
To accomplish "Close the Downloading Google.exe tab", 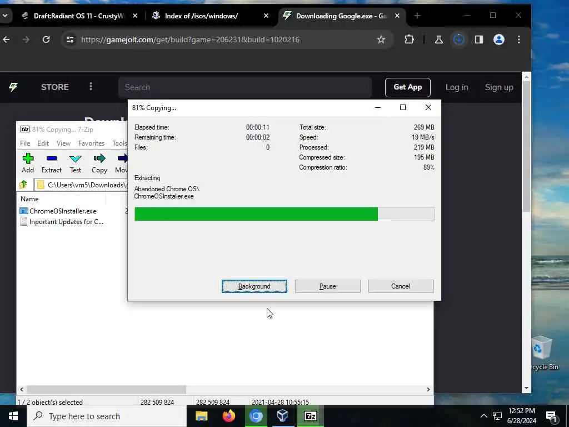I will (x=397, y=16).
